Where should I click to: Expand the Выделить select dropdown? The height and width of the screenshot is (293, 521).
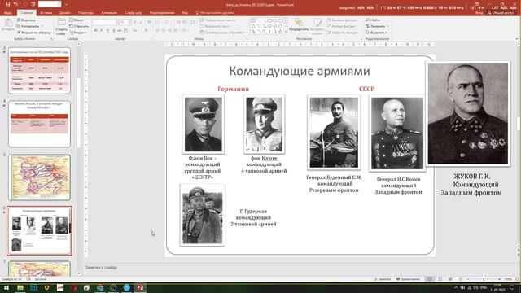pyautogui.click(x=376, y=33)
